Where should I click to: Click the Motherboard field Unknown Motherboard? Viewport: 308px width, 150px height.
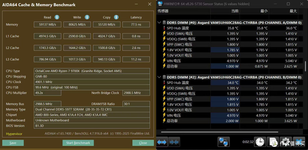pyautogui.click(x=92, y=120)
